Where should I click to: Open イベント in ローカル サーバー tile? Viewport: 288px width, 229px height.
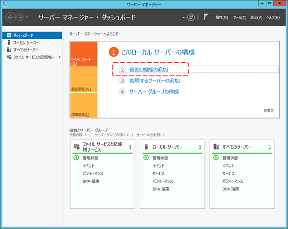pyautogui.click(x=158, y=166)
